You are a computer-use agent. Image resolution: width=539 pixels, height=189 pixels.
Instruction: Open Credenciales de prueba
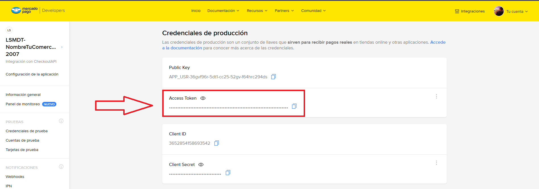point(26,131)
